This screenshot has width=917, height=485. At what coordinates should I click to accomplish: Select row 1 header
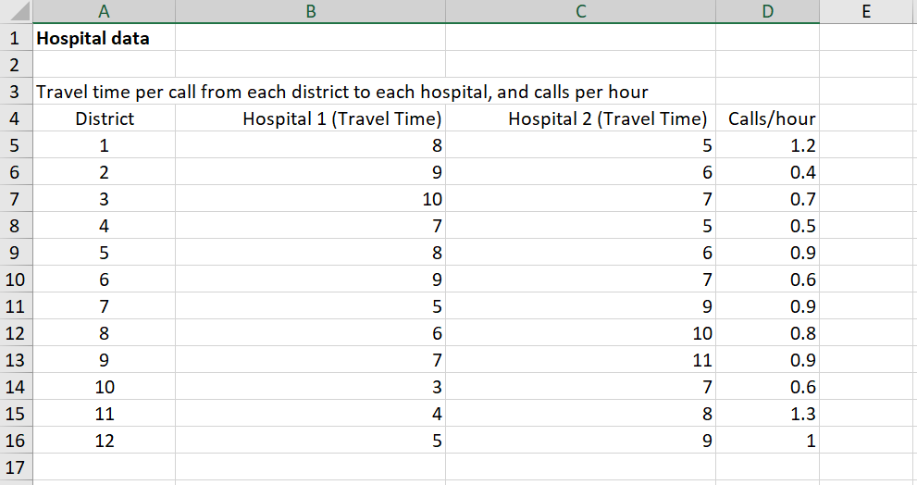coord(17,38)
